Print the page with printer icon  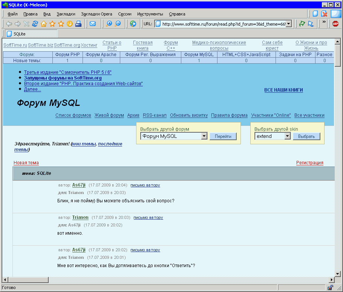(x=78, y=24)
